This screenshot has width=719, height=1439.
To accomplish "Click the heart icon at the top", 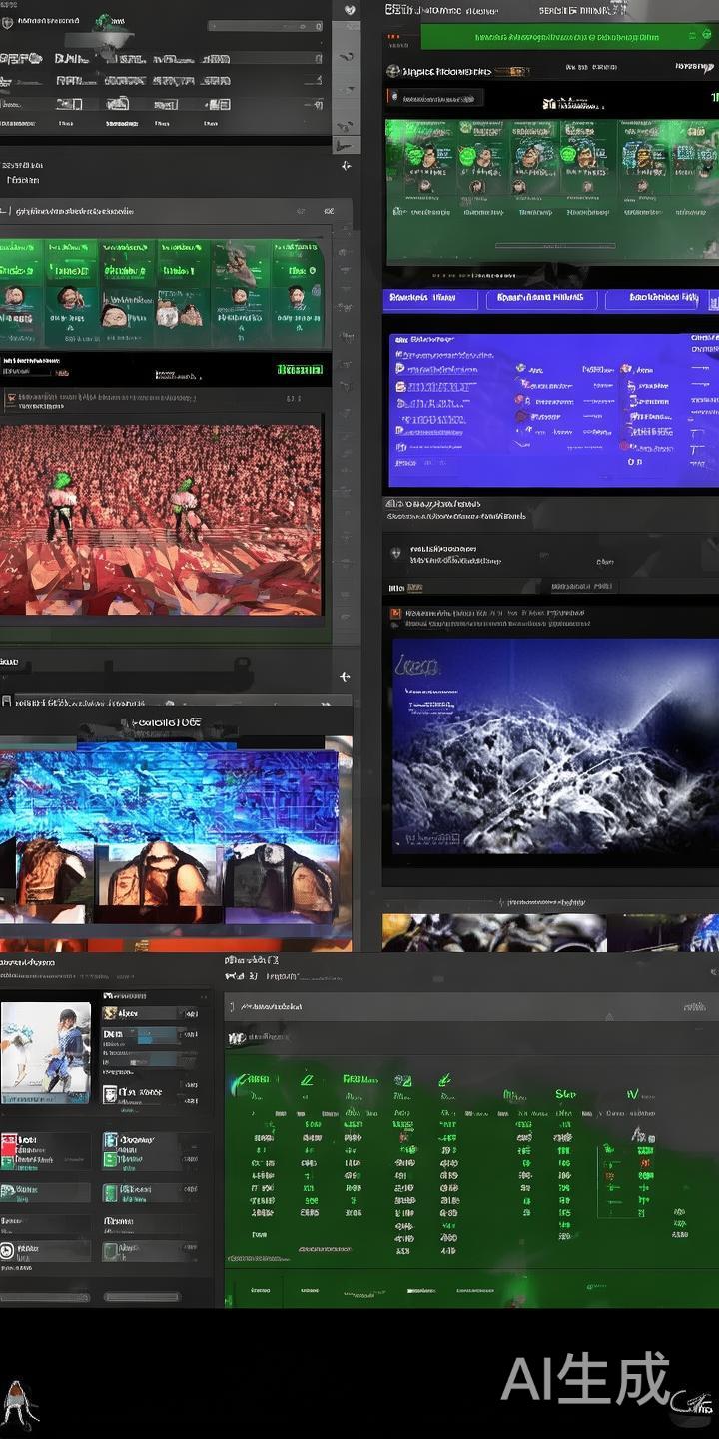I will click(351, 9).
